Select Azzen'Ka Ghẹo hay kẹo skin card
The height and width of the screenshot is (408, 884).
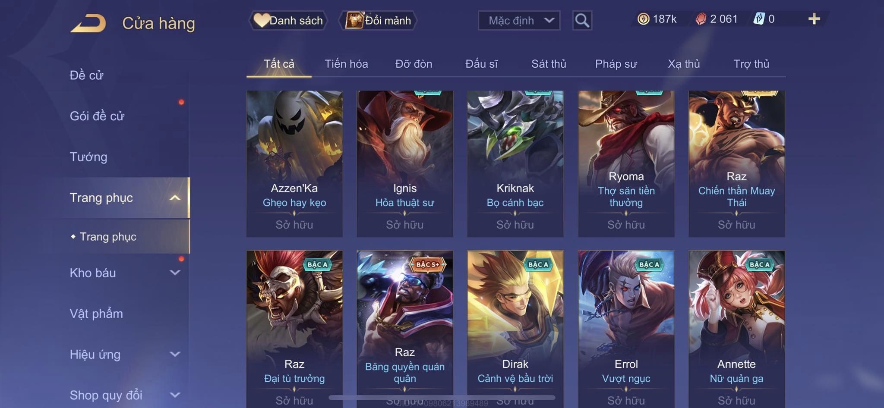point(294,163)
